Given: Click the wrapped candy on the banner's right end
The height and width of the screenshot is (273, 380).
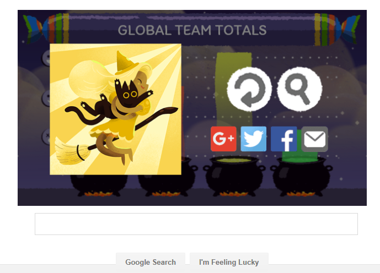Looking at the screenshot, I should (x=338, y=30).
